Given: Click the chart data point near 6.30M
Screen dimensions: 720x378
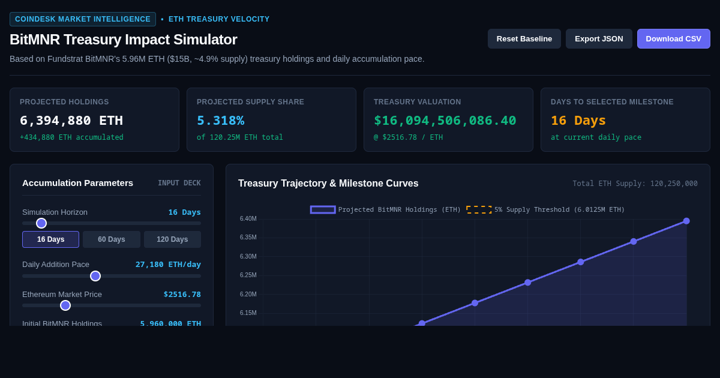Looking at the screenshot, I should coord(581,262).
